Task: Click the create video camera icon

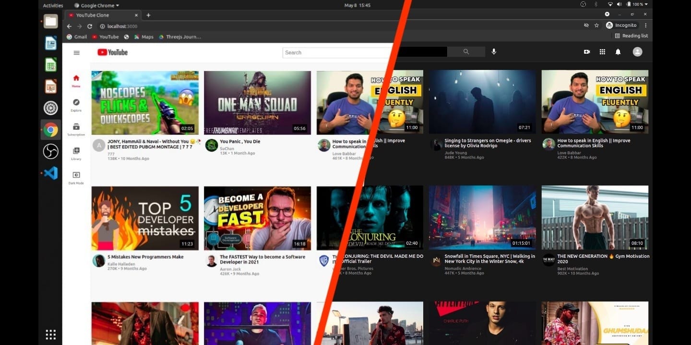Action: tap(586, 52)
